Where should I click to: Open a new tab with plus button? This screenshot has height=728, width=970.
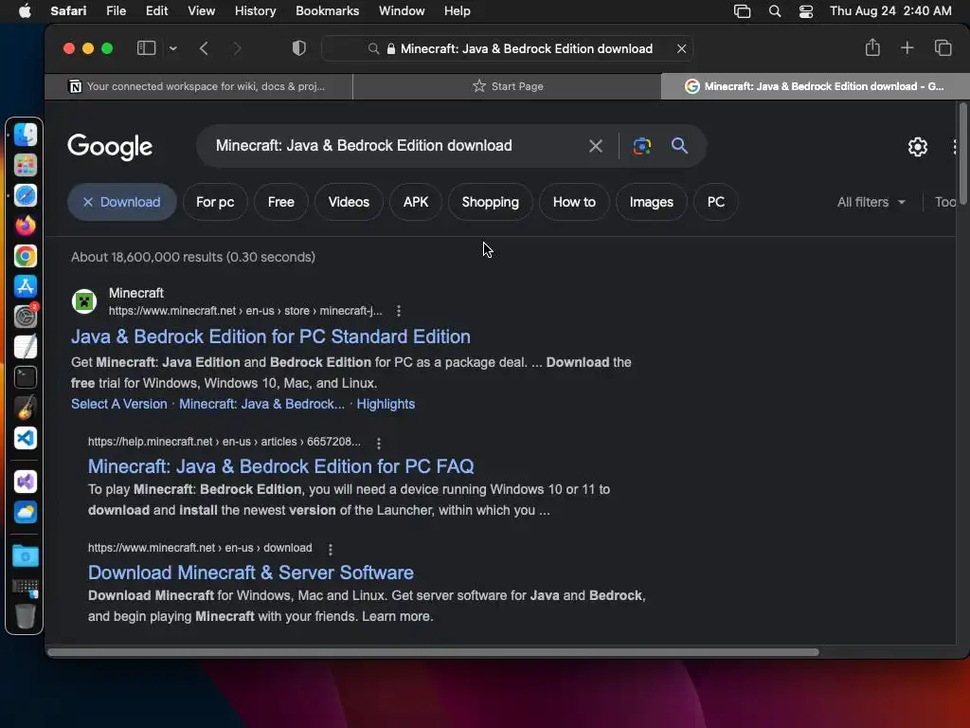click(x=907, y=47)
